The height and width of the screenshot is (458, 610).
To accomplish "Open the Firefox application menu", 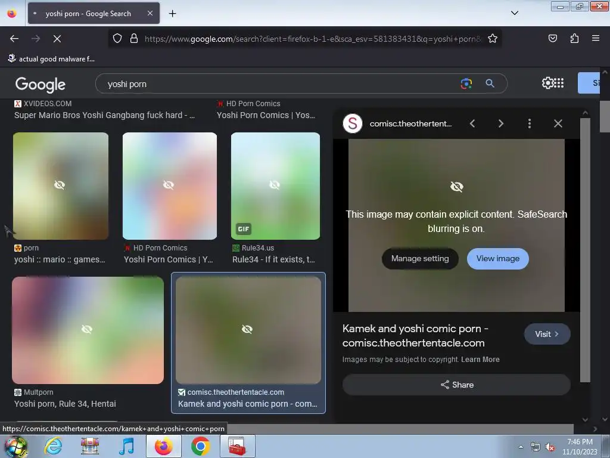I will coord(596,38).
